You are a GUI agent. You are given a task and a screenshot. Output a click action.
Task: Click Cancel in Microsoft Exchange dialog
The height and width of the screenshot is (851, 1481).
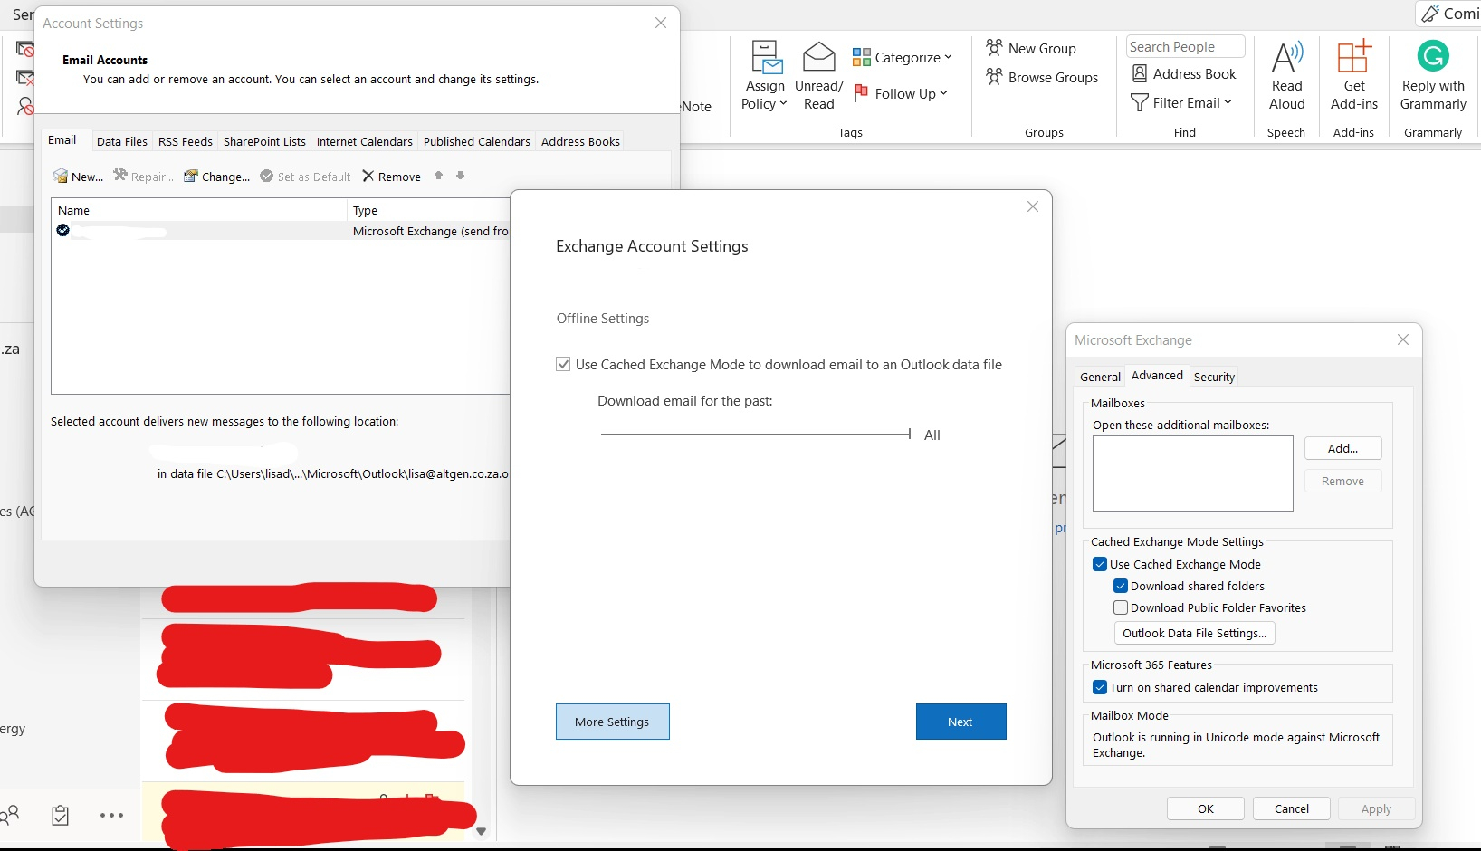[x=1292, y=808]
